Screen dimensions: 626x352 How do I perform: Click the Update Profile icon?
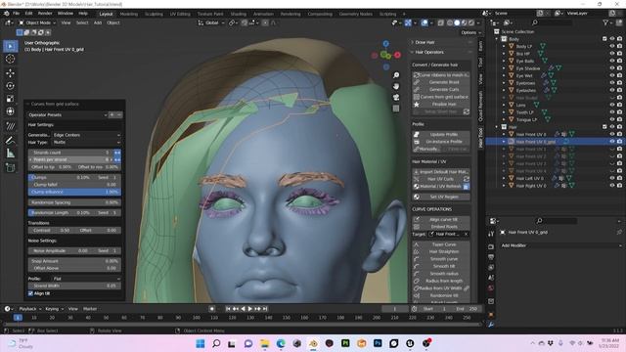(417, 135)
